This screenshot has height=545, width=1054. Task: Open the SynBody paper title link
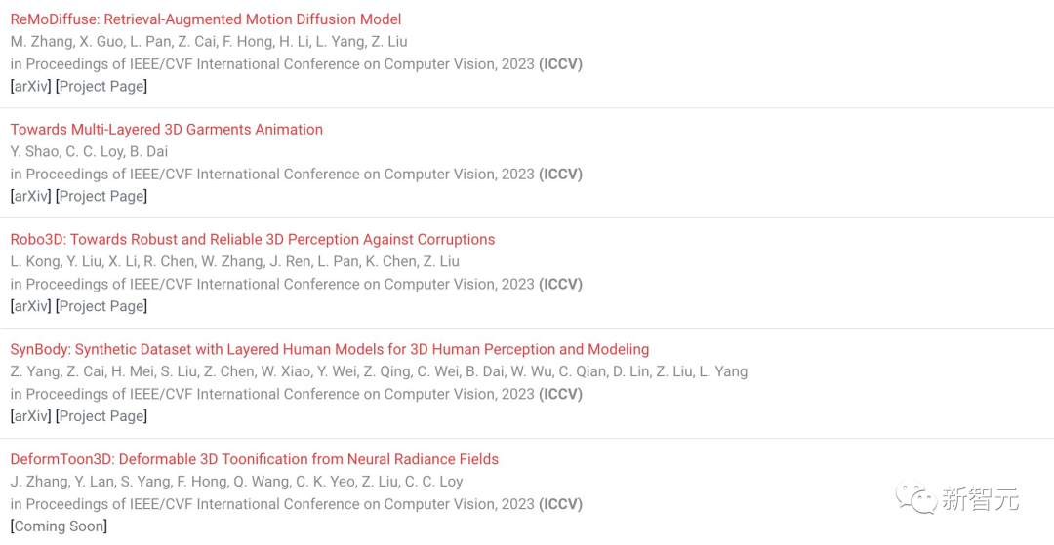(x=330, y=349)
